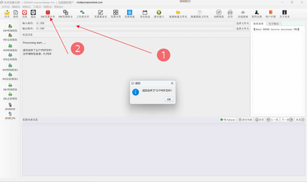This screenshot has height=182, width=307.
Task: Click the 导出状态 export status icon
Action: [145, 12]
